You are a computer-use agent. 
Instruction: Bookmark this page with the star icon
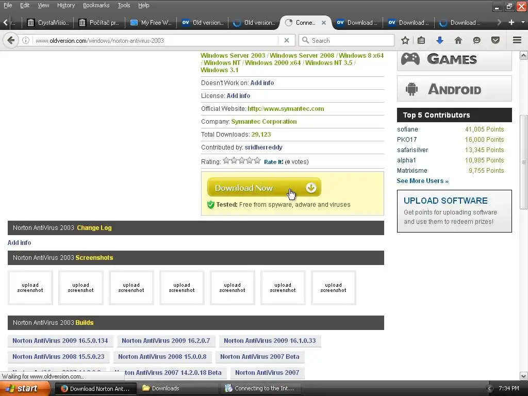(x=405, y=40)
